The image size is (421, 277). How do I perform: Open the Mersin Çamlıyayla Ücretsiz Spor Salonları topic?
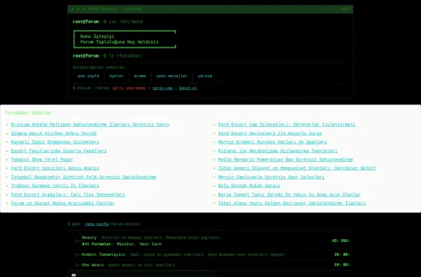(271, 177)
